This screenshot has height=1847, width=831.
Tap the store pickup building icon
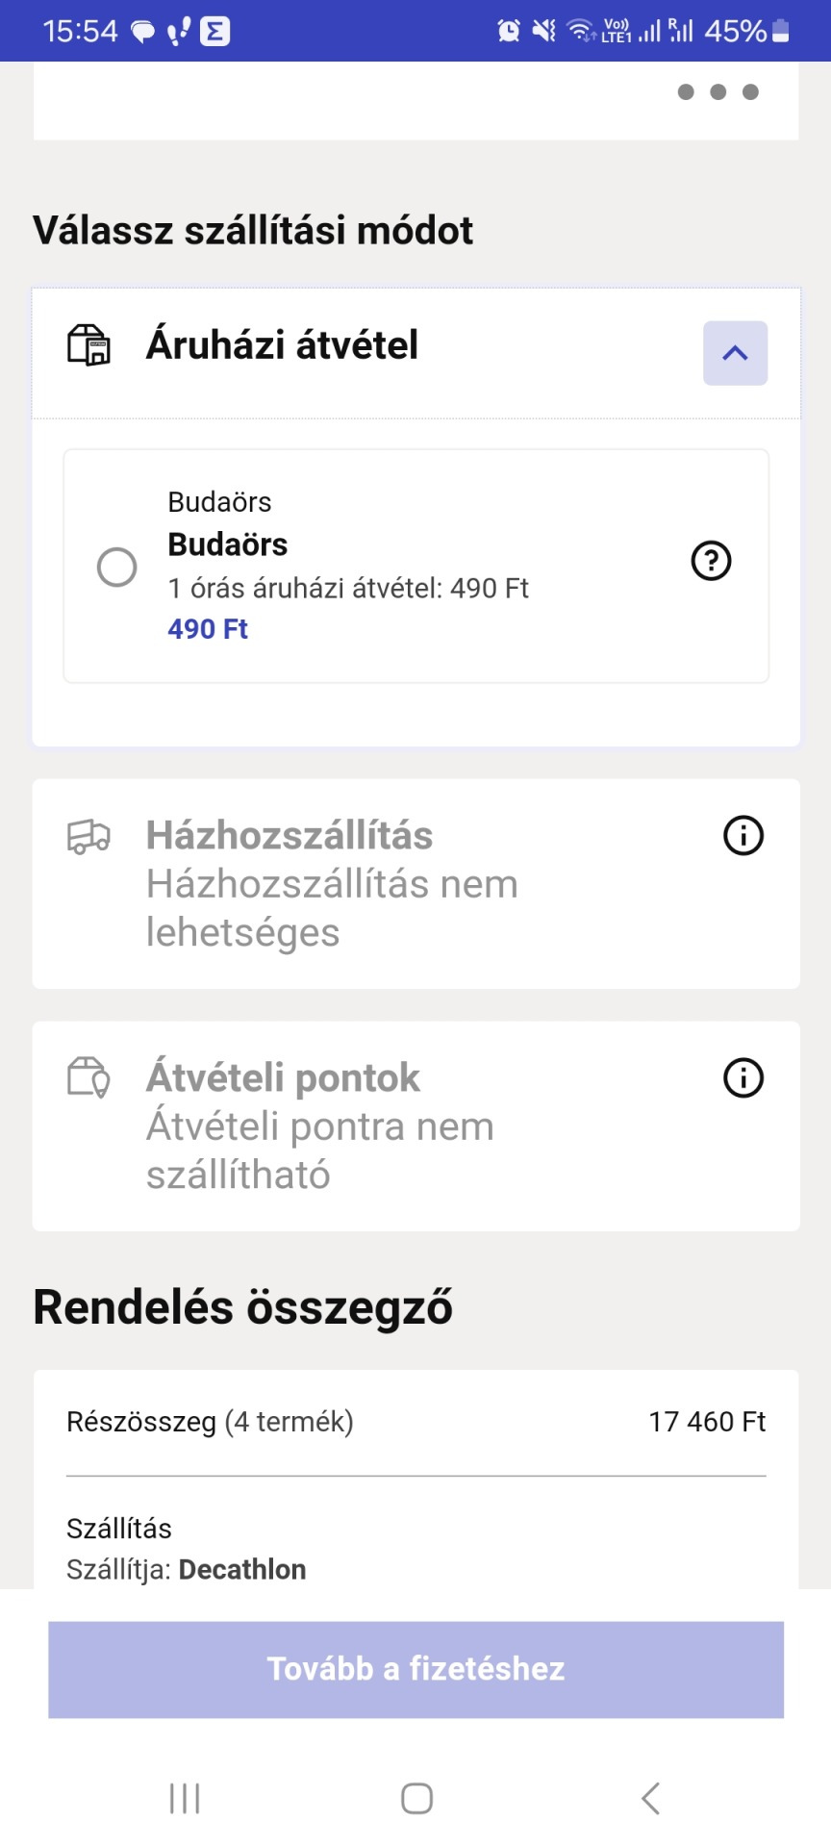coord(88,344)
